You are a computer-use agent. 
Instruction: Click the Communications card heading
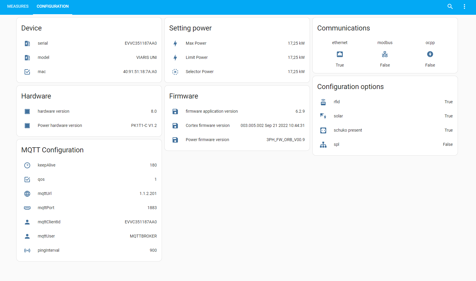(x=344, y=28)
